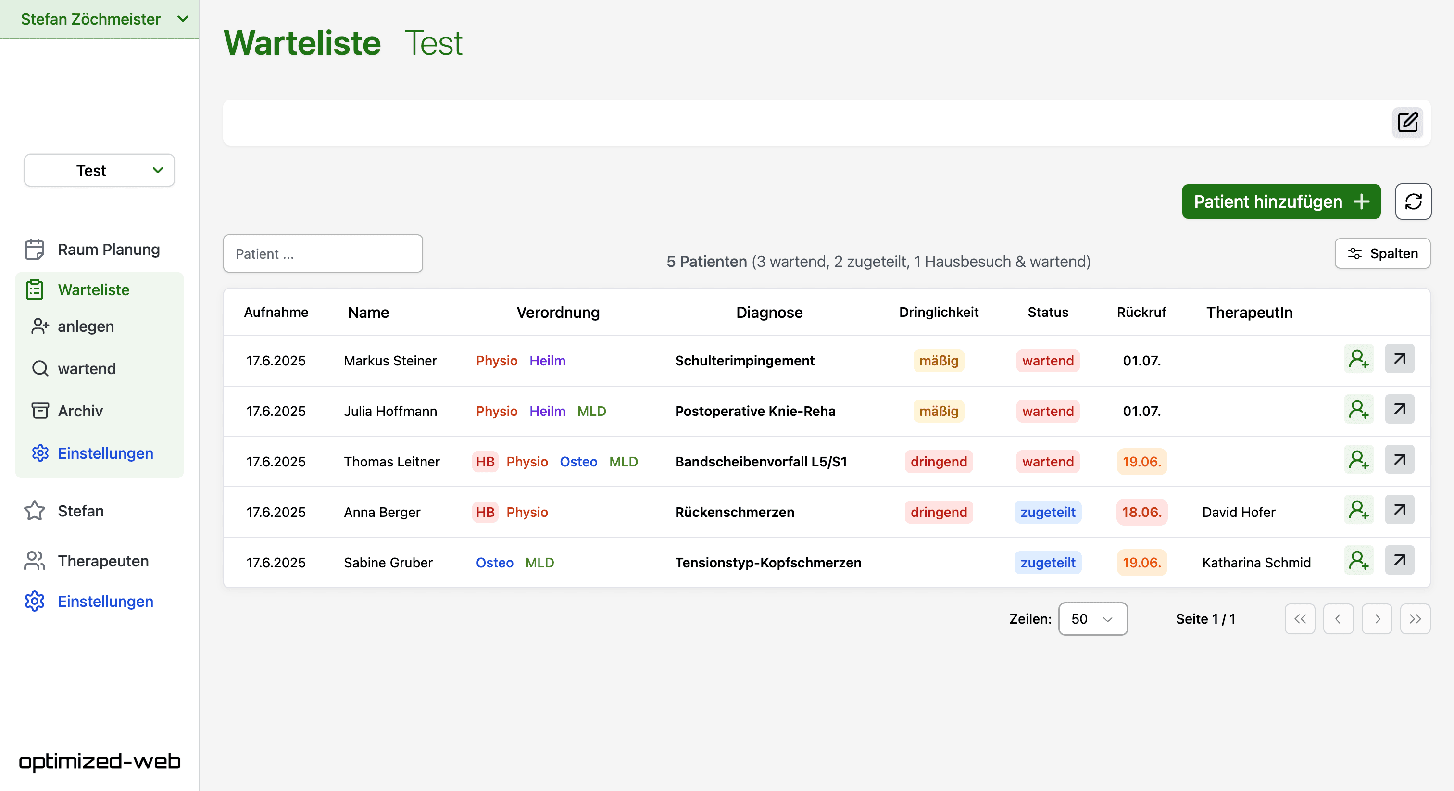Screen dimensions: 1454x791
Task: Click the Status column header
Action: (x=1048, y=312)
